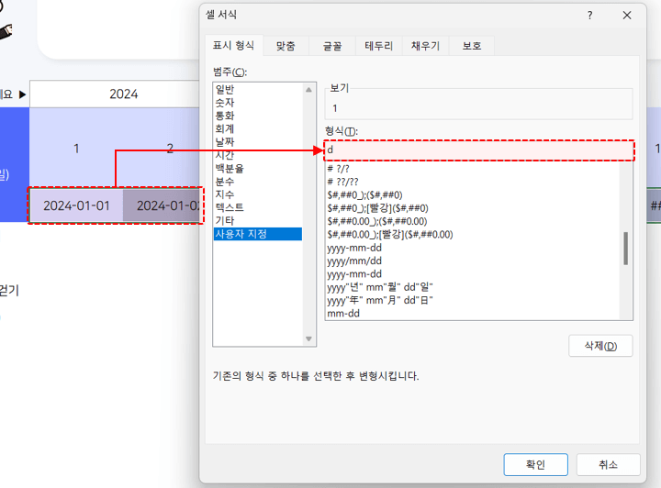The image size is (661, 488).
Task: Choose format yyyy"년" mm"월" dd"일"
Action: pyautogui.click(x=473, y=287)
